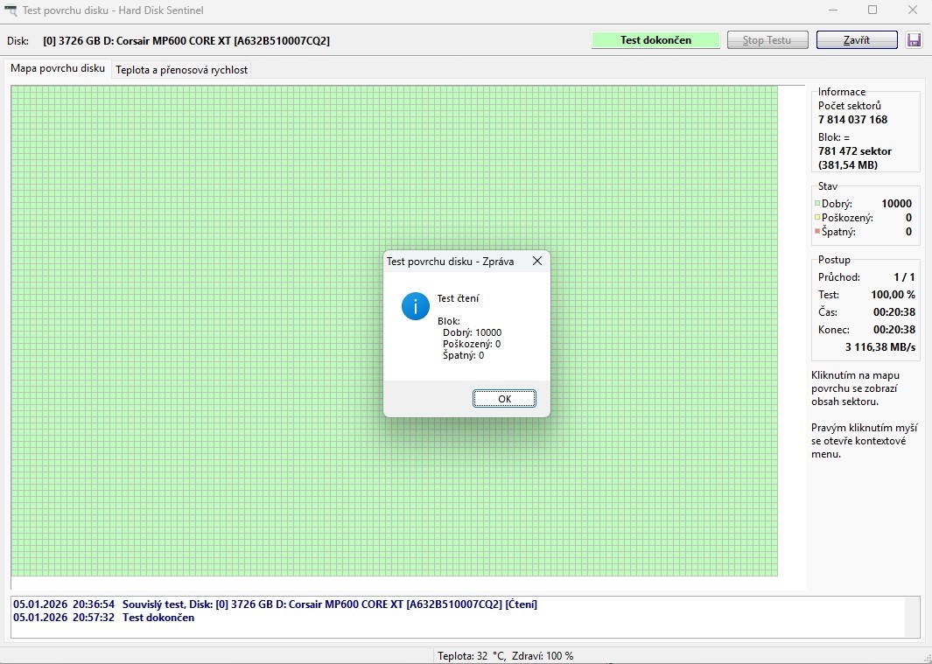Click the transfer speed 3 116,38 MB/s

tap(880, 347)
